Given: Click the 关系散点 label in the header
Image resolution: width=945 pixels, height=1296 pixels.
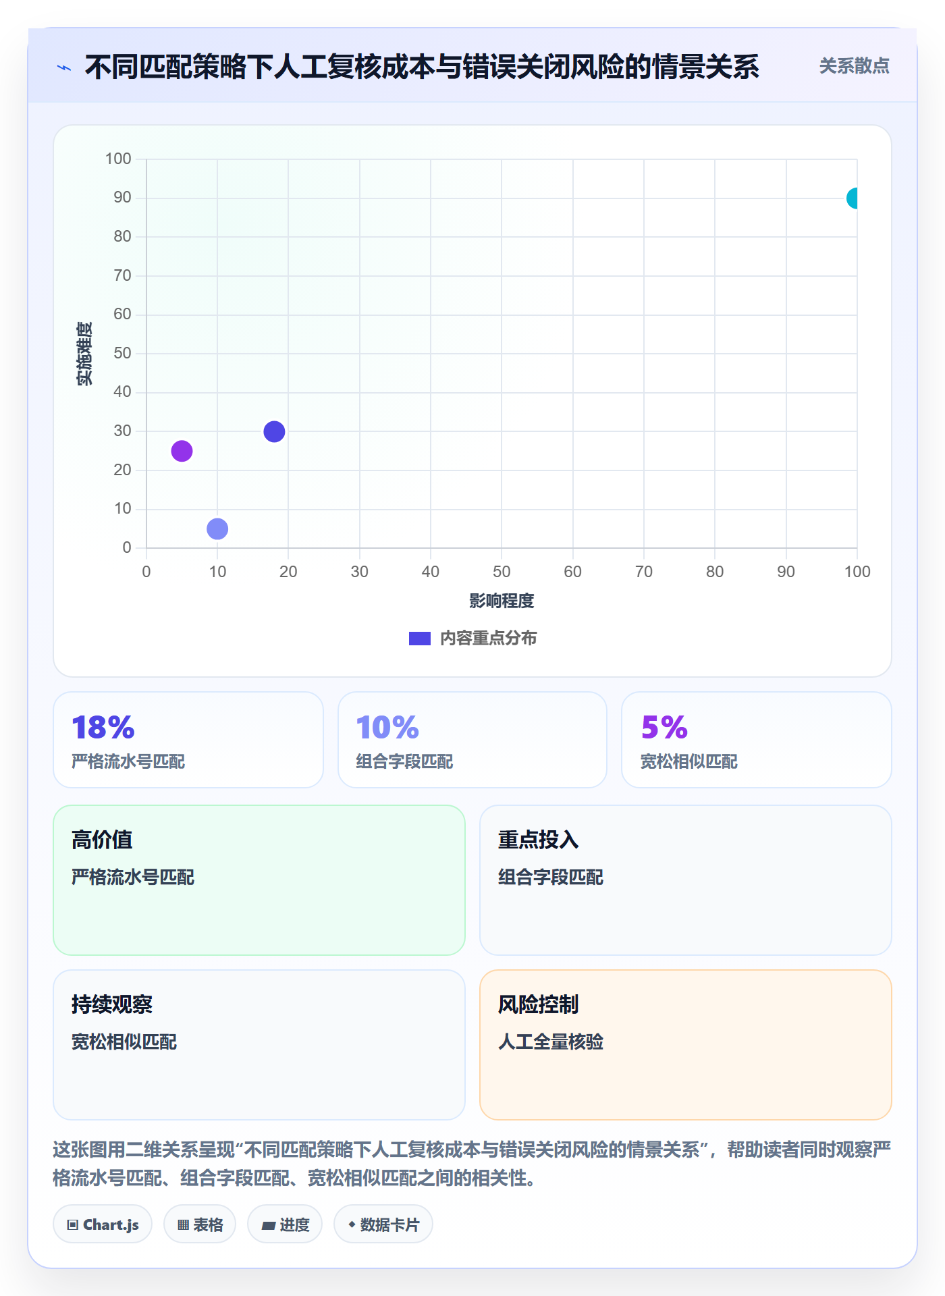Looking at the screenshot, I should 854,66.
